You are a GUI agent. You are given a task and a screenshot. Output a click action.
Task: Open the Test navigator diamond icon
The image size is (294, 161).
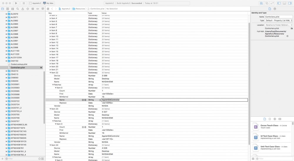pos(28,9)
